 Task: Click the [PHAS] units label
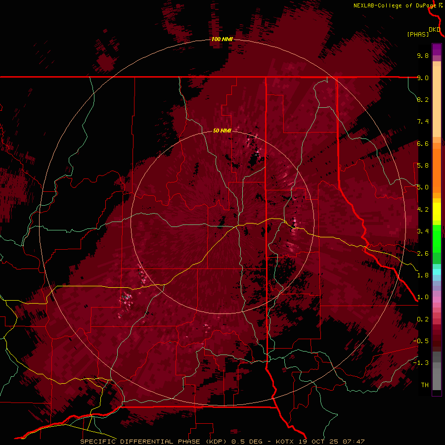click(x=418, y=34)
